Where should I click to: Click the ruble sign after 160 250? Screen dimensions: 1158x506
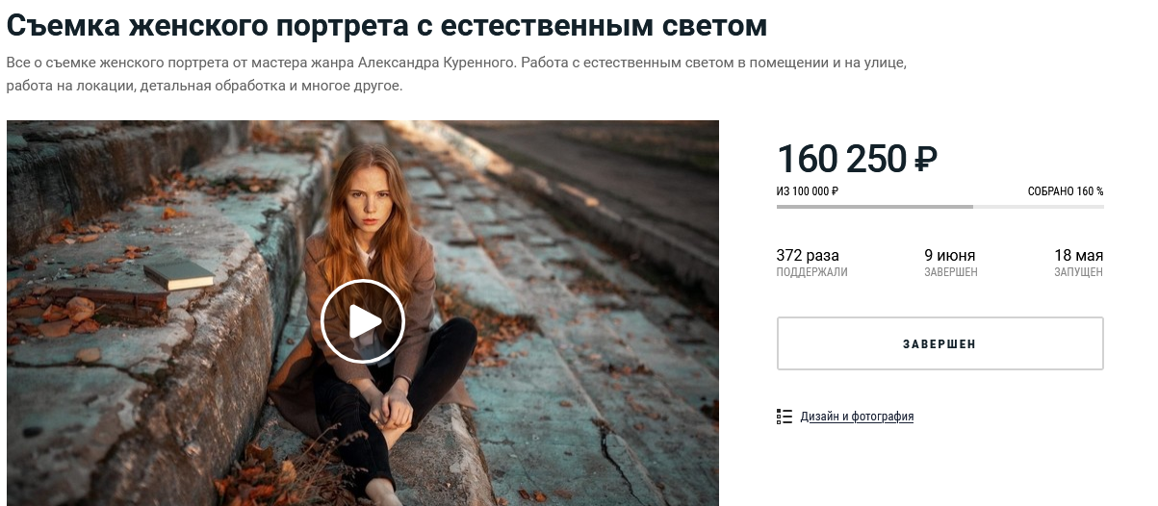click(925, 160)
